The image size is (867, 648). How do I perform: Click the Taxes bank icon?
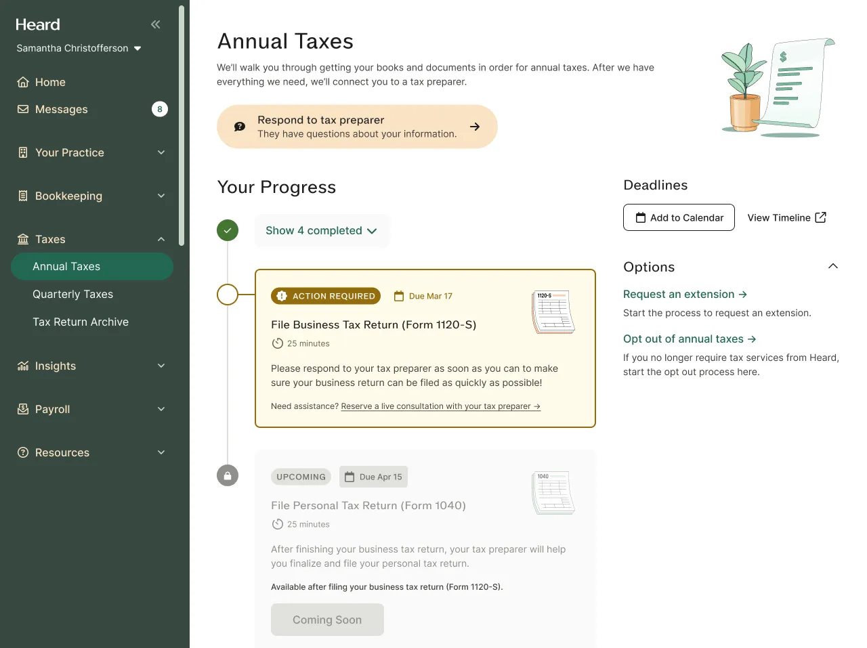pyautogui.click(x=23, y=239)
